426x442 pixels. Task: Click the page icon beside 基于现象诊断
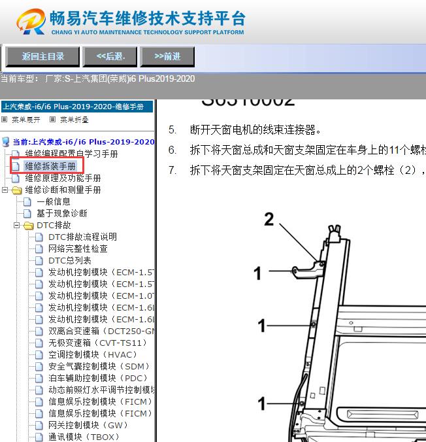tap(27, 214)
